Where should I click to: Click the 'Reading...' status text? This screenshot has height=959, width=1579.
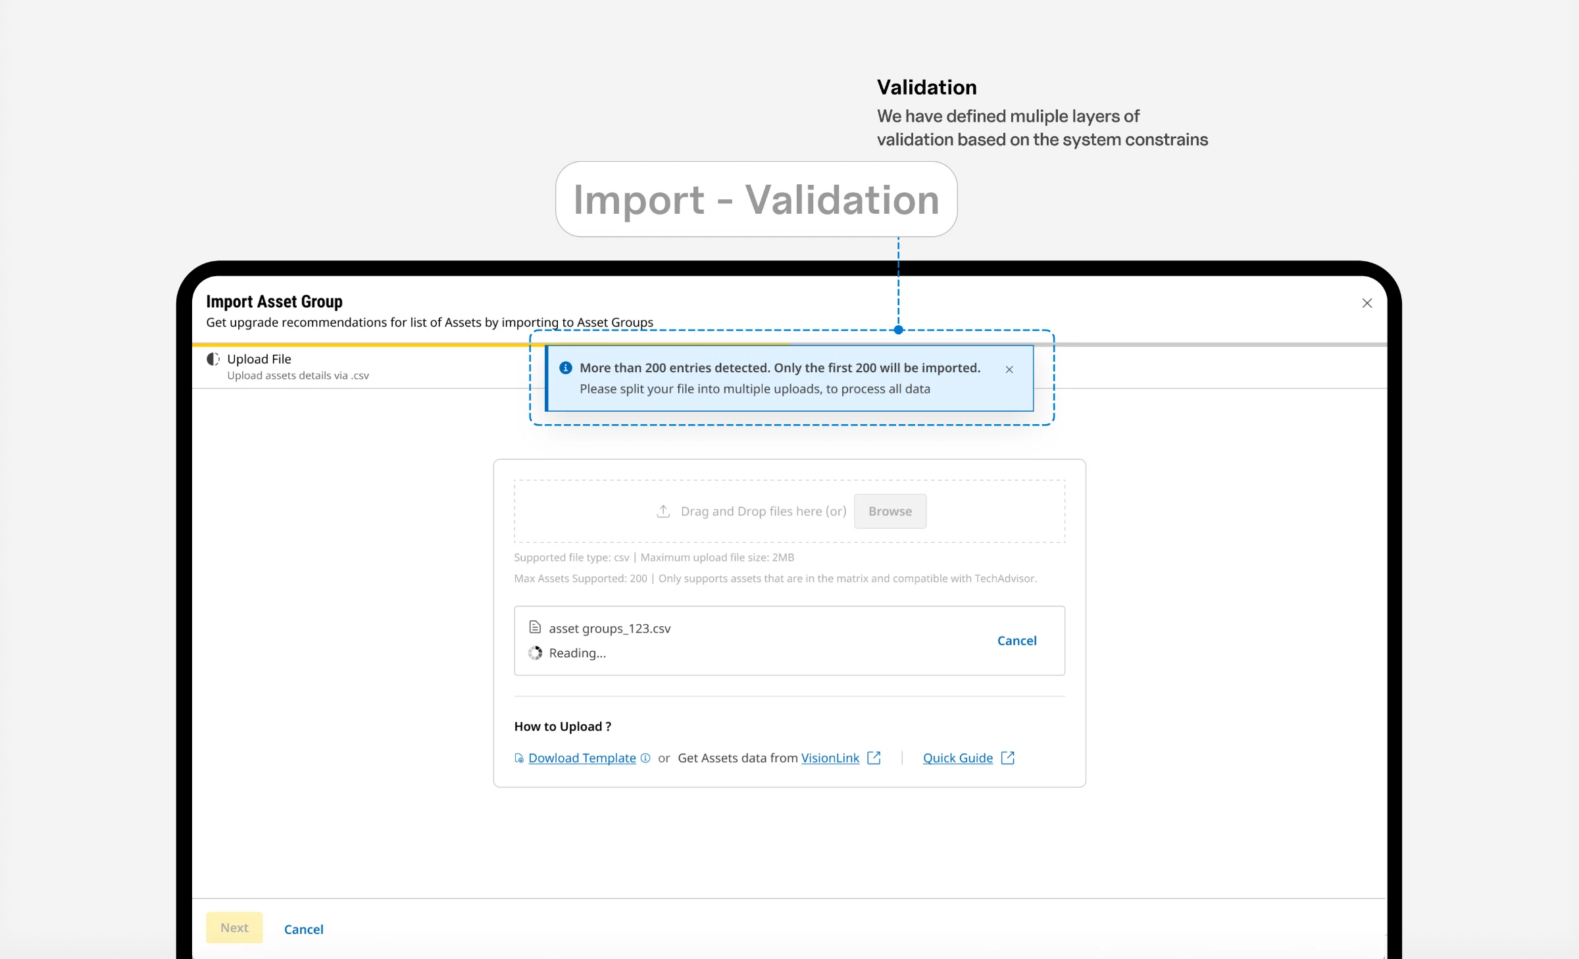(x=577, y=653)
